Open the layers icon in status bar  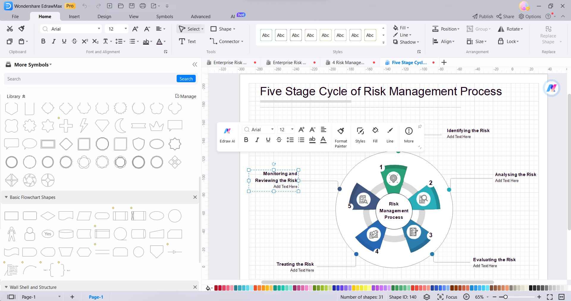coord(427,297)
